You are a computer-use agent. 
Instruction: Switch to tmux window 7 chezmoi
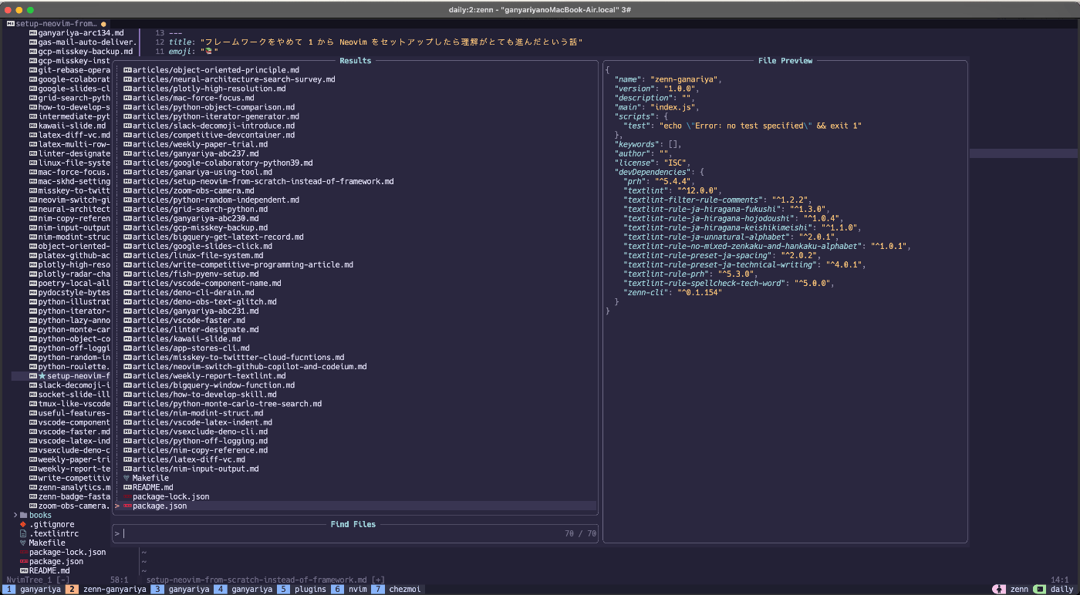tap(397, 589)
